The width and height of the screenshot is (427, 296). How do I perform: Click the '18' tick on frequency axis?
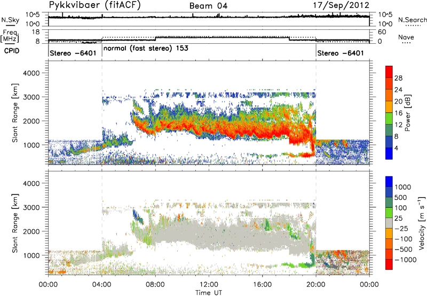pyautogui.click(x=36, y=32)
